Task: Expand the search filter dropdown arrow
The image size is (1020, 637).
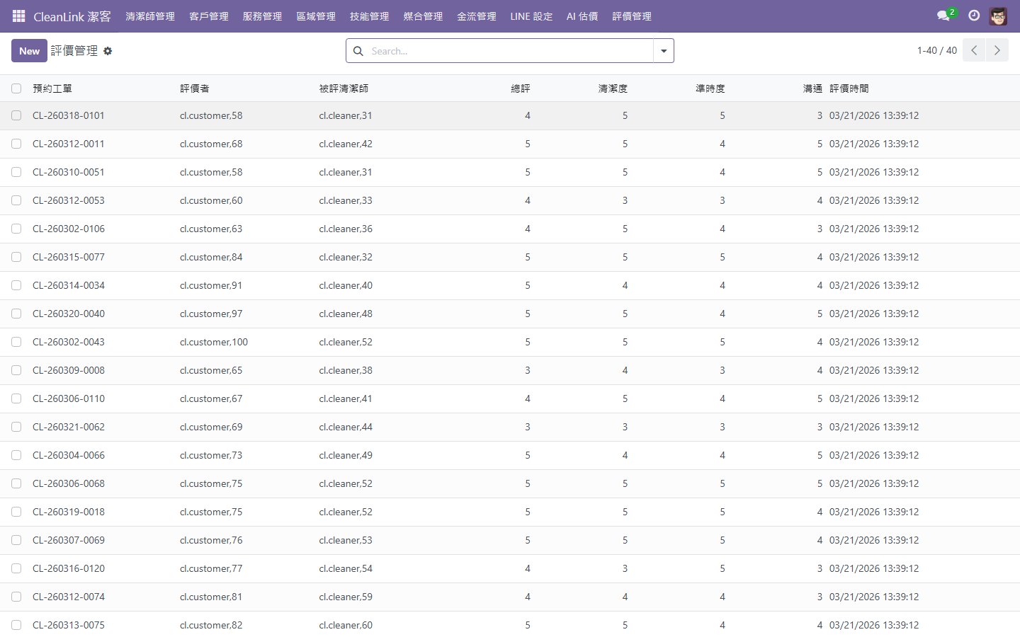Action: pos(664,51)
